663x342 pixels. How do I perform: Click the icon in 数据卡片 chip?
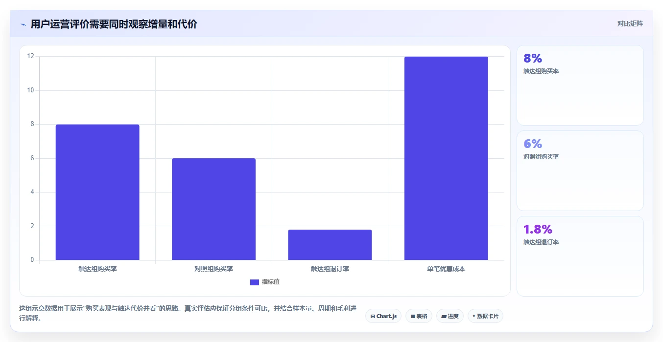(474, 316)
